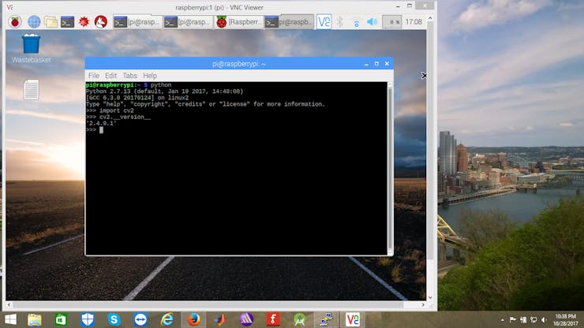The width and height of the screenshot is (584, 328).
Task: Click the VNC Viewer title bar logo
Action: (x=9, y=7)
